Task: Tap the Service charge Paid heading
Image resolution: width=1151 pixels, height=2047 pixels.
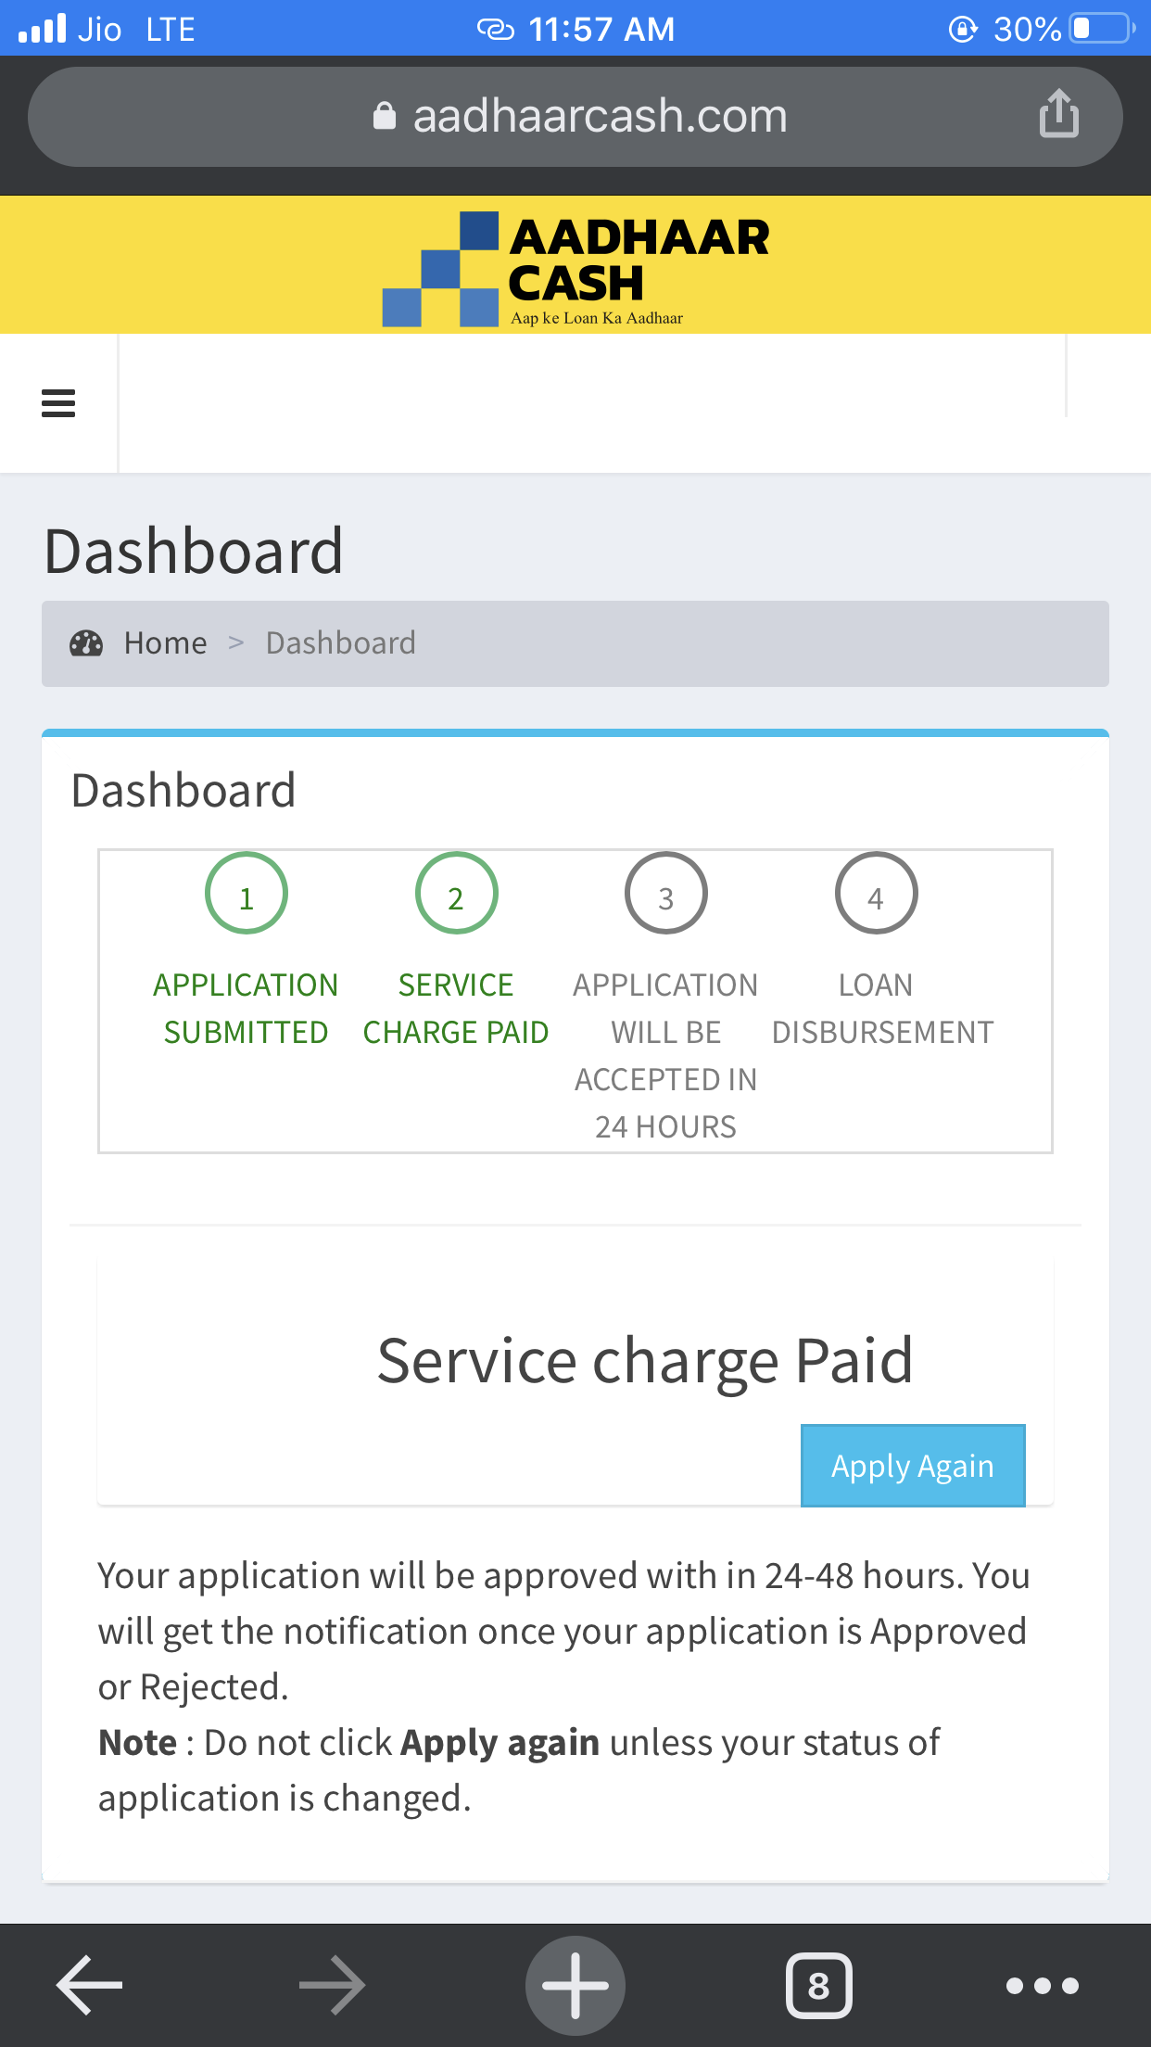Action: [644, 1361]
